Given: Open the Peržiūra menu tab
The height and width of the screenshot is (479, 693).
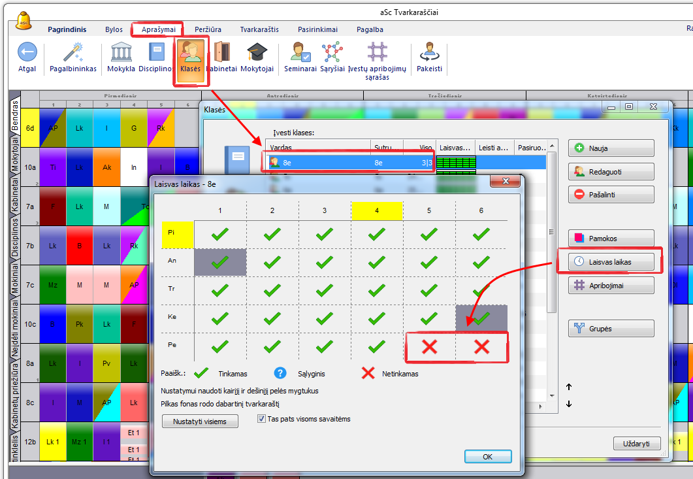Looking at the screenshot, I should point(208,29).
